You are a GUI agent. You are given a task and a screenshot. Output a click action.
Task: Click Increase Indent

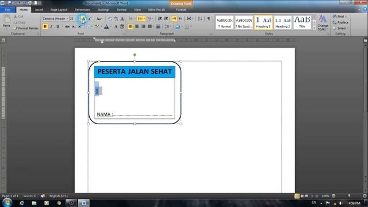point(166,18)
